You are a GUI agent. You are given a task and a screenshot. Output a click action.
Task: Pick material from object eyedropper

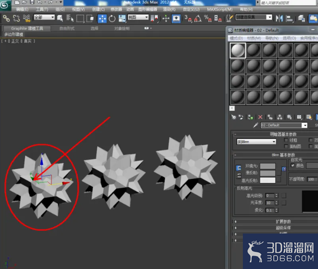tap(255, 125)
